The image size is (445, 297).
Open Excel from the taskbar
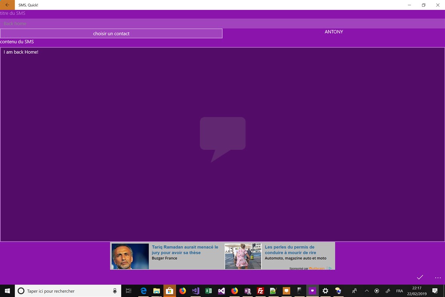[x=208, y=291]
